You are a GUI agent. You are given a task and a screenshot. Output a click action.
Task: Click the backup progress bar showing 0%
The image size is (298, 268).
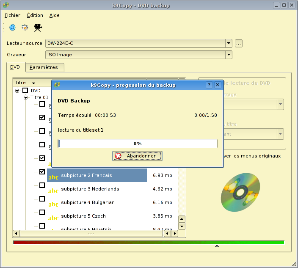(x=138, y=144)
